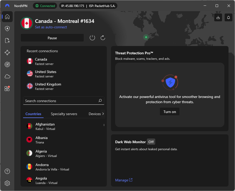Viewport: 235px width, 191px height.
Task: Click the reconnect refresh icon
Action: pyautogui.click(x=103, y=38)
